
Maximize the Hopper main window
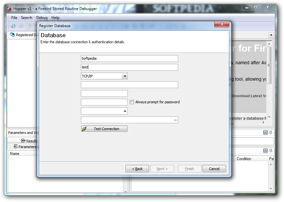tap(256, 7)
